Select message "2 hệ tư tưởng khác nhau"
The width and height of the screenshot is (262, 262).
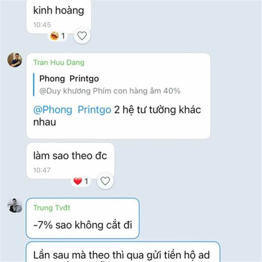click(118, 96)
